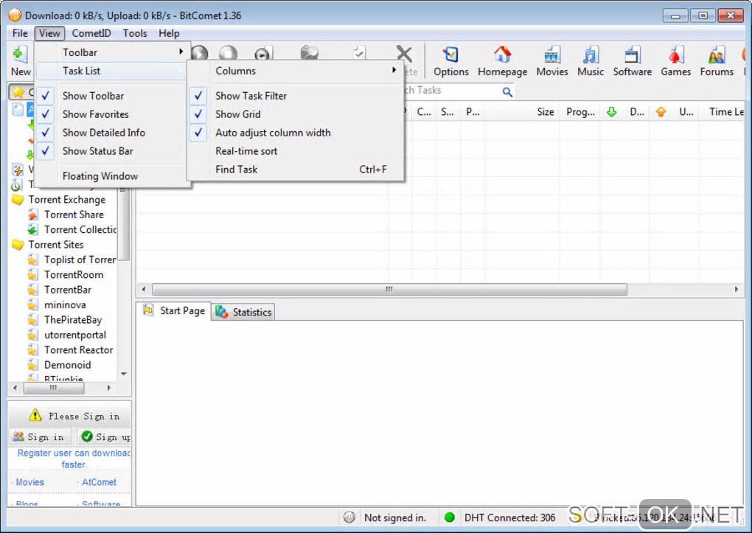The image size is (752, 533).
Task: Click the green DHT status indicator
Action: point(450,518)
